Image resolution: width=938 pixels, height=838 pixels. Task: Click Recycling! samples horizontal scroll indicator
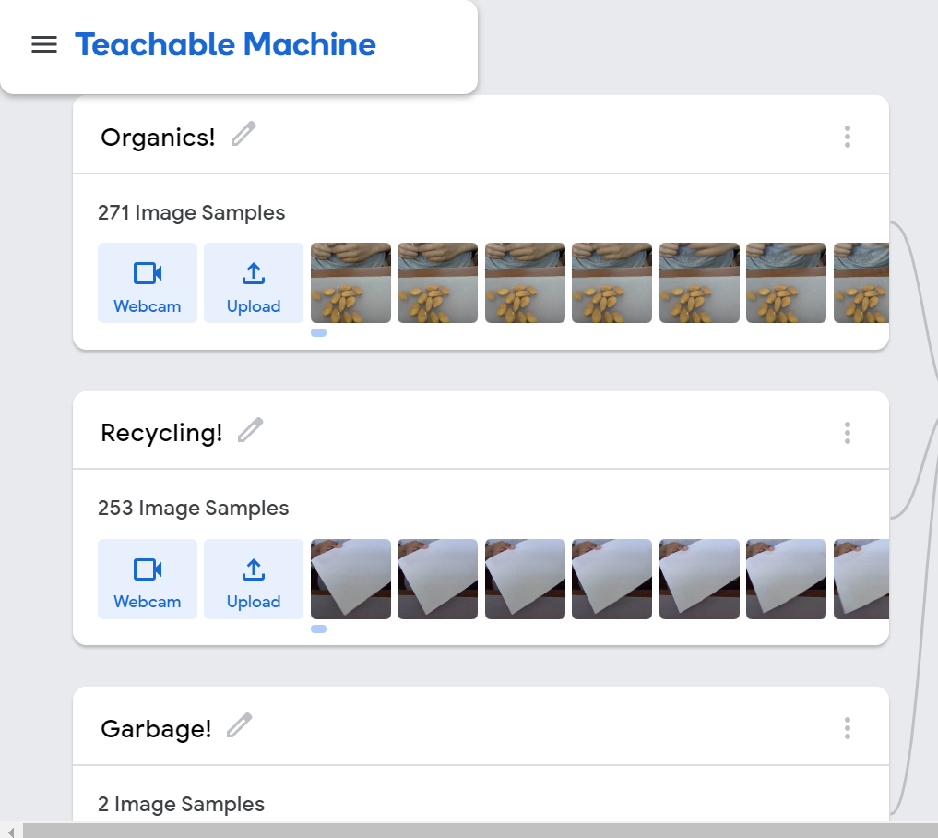(319, 629)
